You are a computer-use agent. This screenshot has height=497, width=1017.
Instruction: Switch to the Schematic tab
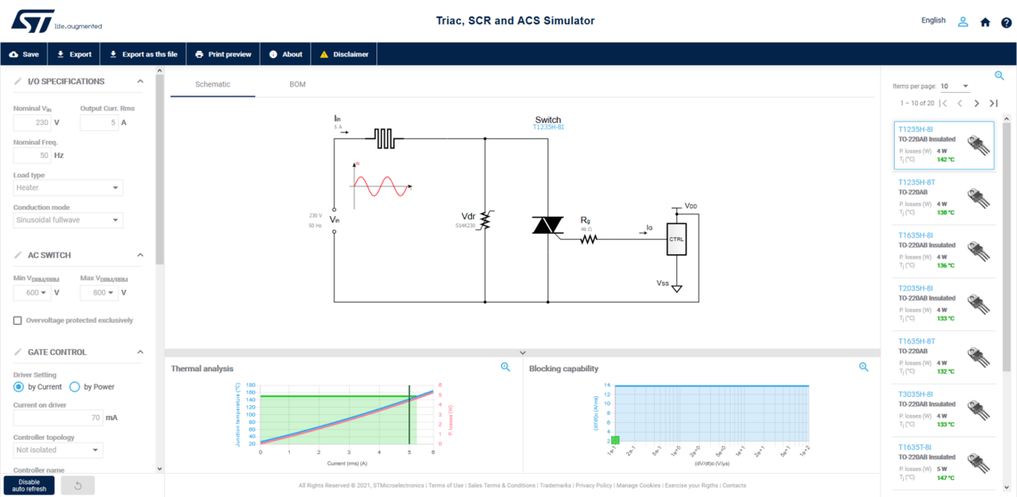(212, 85)
